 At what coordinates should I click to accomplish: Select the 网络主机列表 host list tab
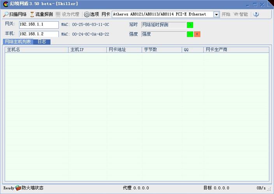click(x=18, y=42)
